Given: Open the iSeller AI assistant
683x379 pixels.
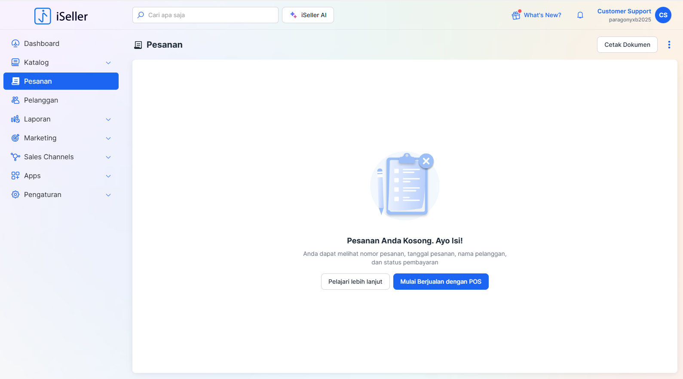Looking at the screenshot, I should (308, 15).
